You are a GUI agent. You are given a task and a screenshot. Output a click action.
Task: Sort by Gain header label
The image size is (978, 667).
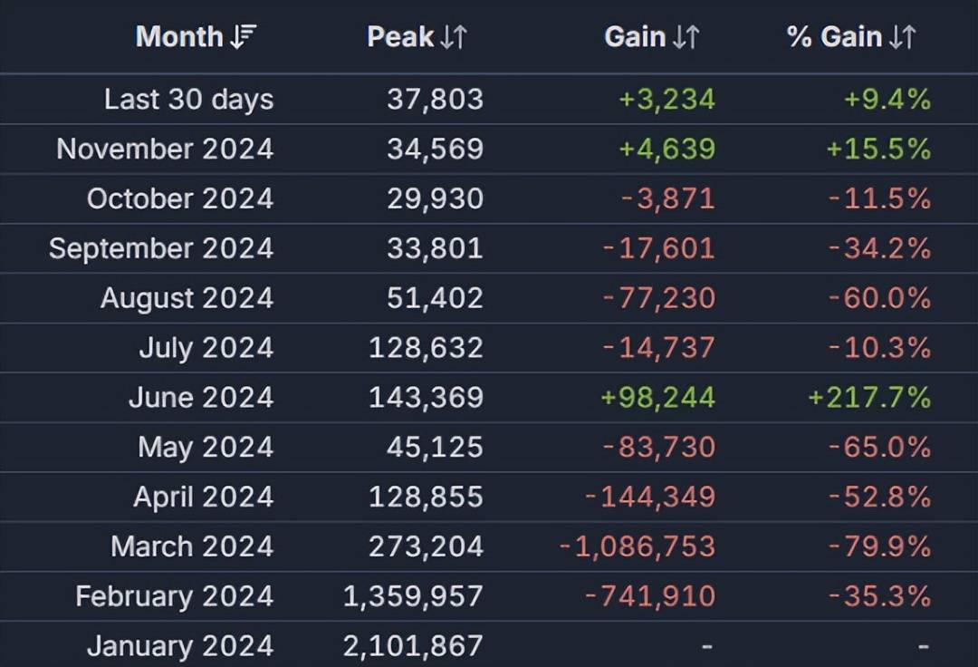[635, 37]
